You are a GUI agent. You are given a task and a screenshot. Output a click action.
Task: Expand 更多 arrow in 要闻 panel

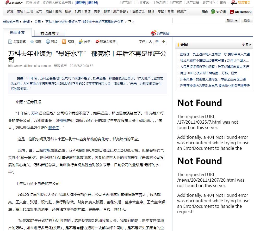point(246,45)
